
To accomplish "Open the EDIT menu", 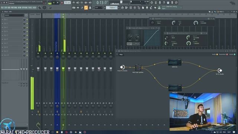I will pyautogui.click(x=6, y=7).
